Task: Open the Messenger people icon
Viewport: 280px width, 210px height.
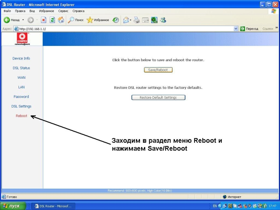Action: pyautogui.click(x=163, y=20)
